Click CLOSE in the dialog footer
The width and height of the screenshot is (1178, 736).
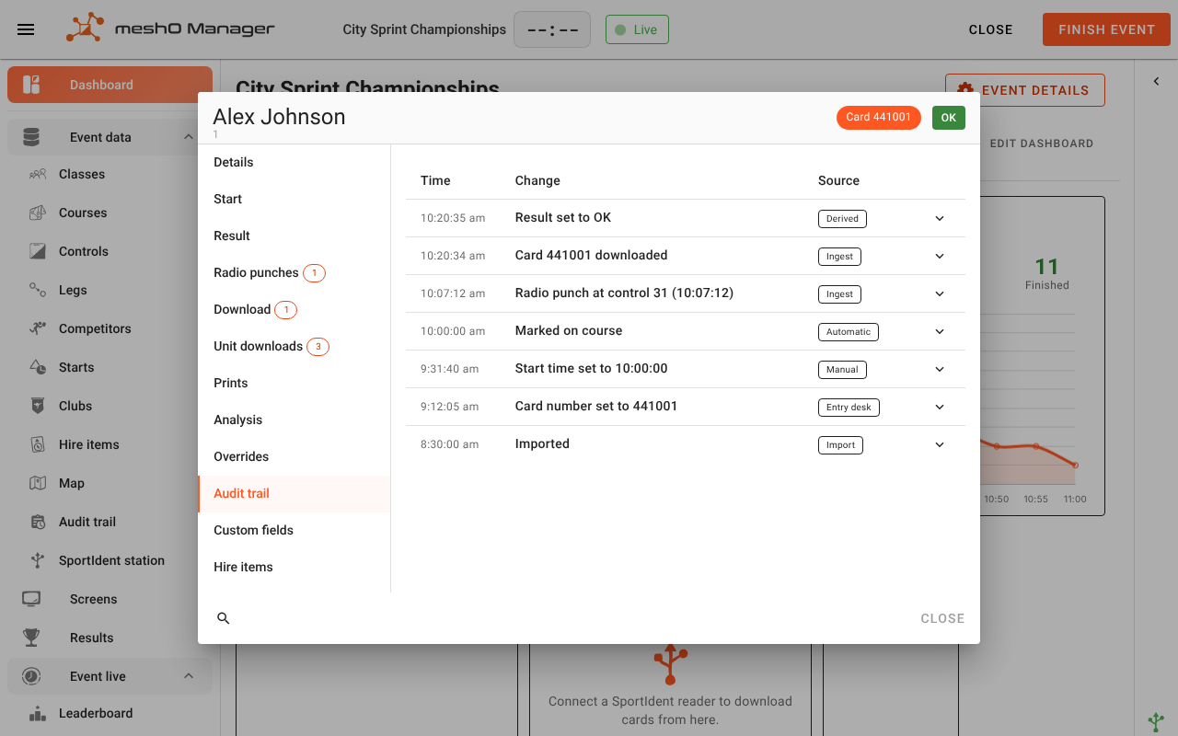942,618
